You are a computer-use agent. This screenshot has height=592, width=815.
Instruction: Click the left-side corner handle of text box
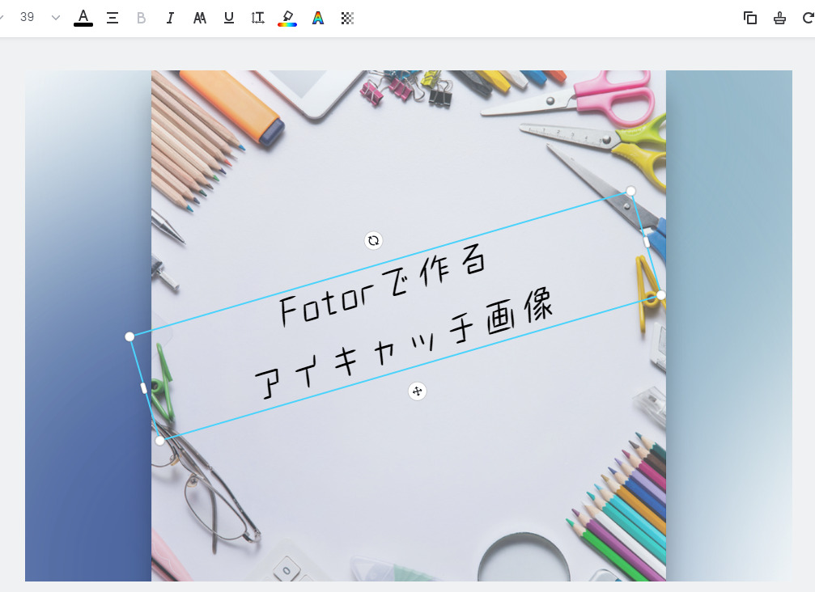pyautogui.click(x=129, y=336)
